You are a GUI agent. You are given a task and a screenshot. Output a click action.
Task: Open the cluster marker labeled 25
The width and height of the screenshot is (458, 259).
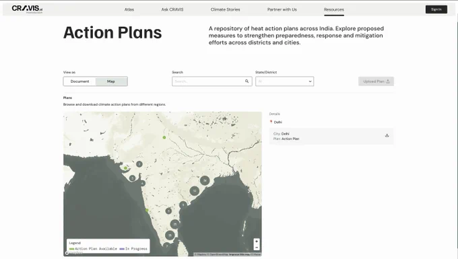(x=174, y=224)
